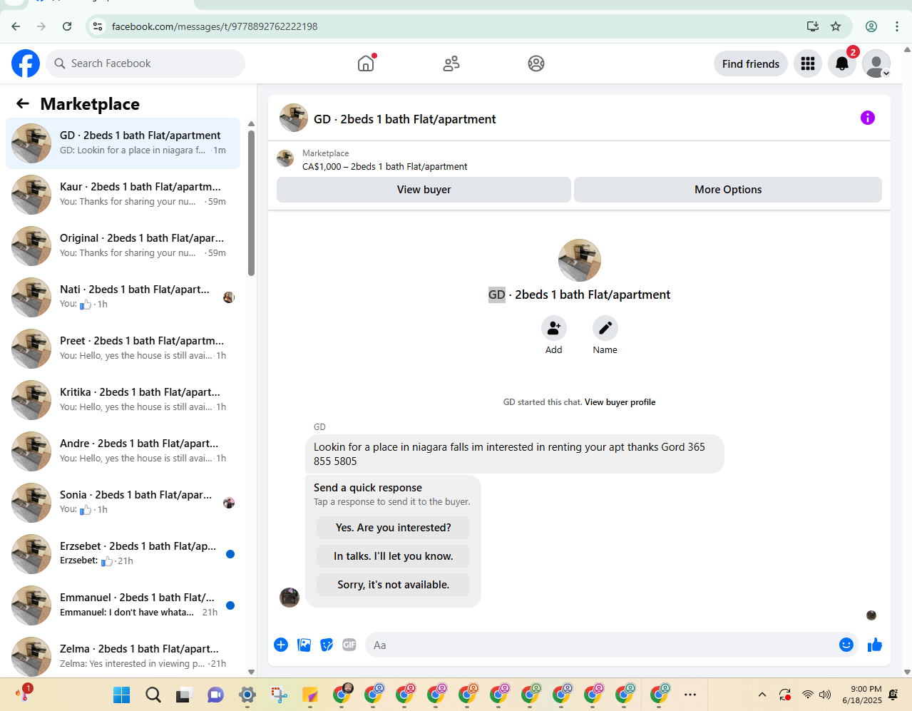Open Task View on taskbar
Image resolution: width=912 pixels, height=711 pixels.
click(185, 695)
